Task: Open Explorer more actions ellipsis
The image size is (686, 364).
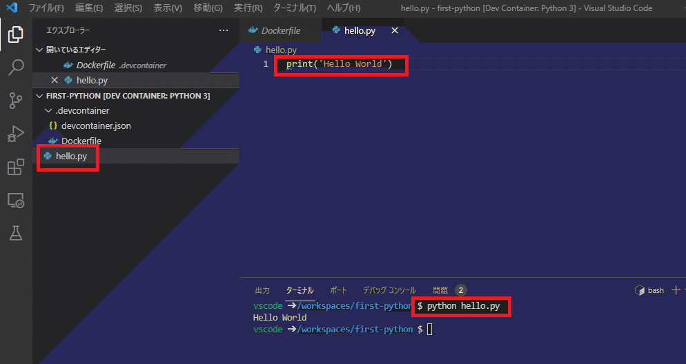Action: 224,30
